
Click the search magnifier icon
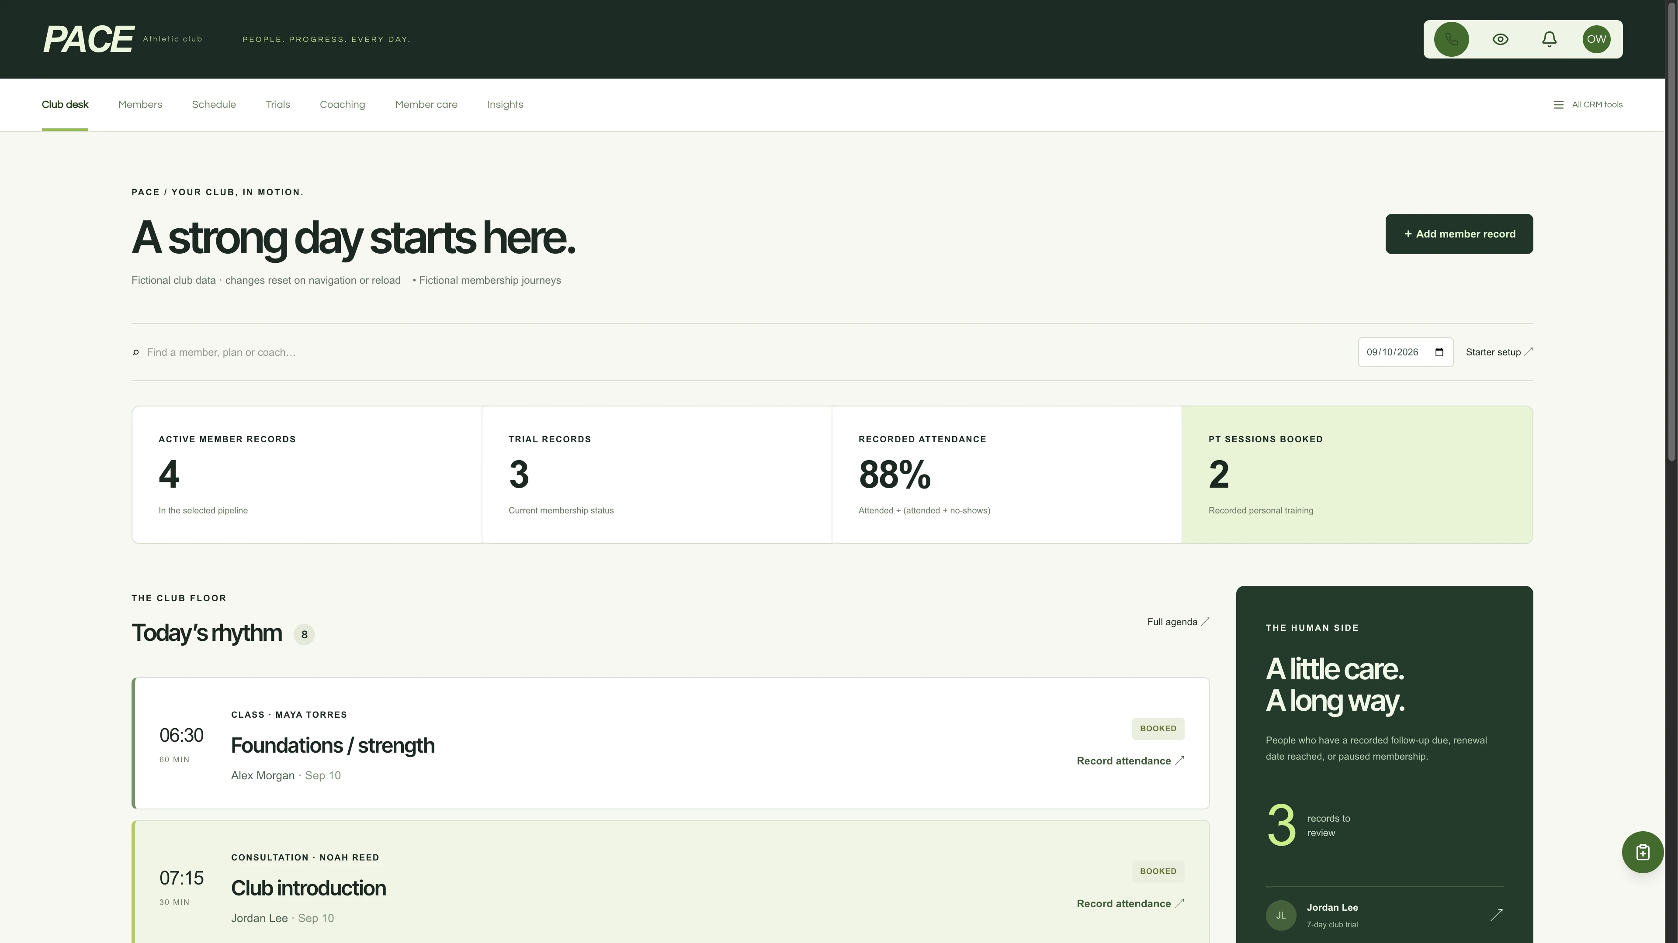pyautogui.click(x=135, y=352)
